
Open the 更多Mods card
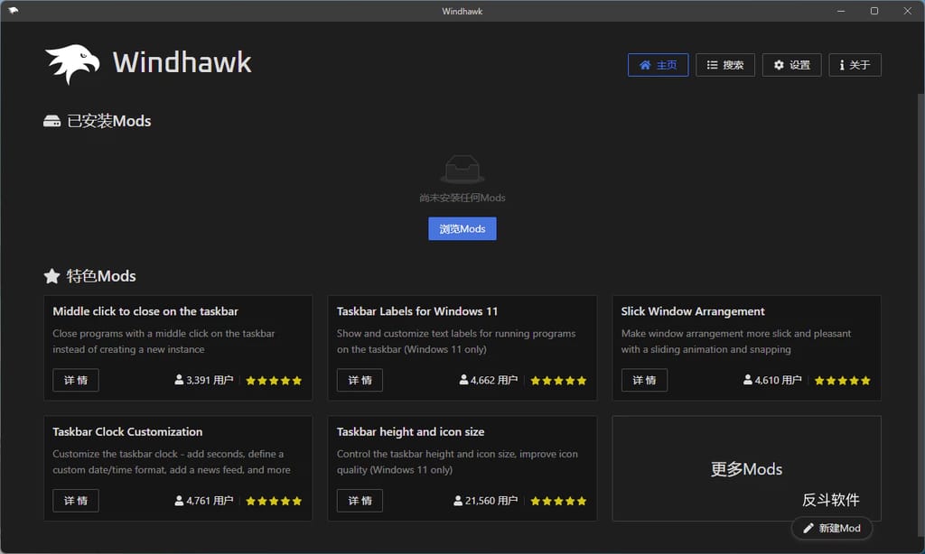click(x=746, y=468)
